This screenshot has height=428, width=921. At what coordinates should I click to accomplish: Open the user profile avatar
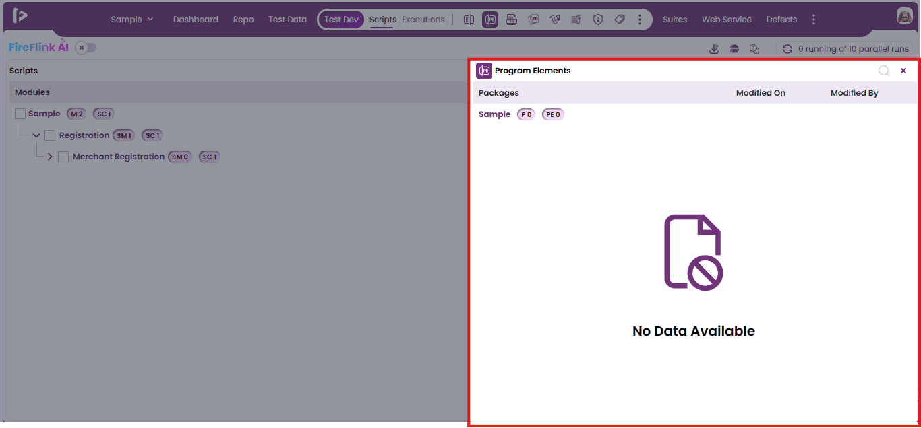904,16
